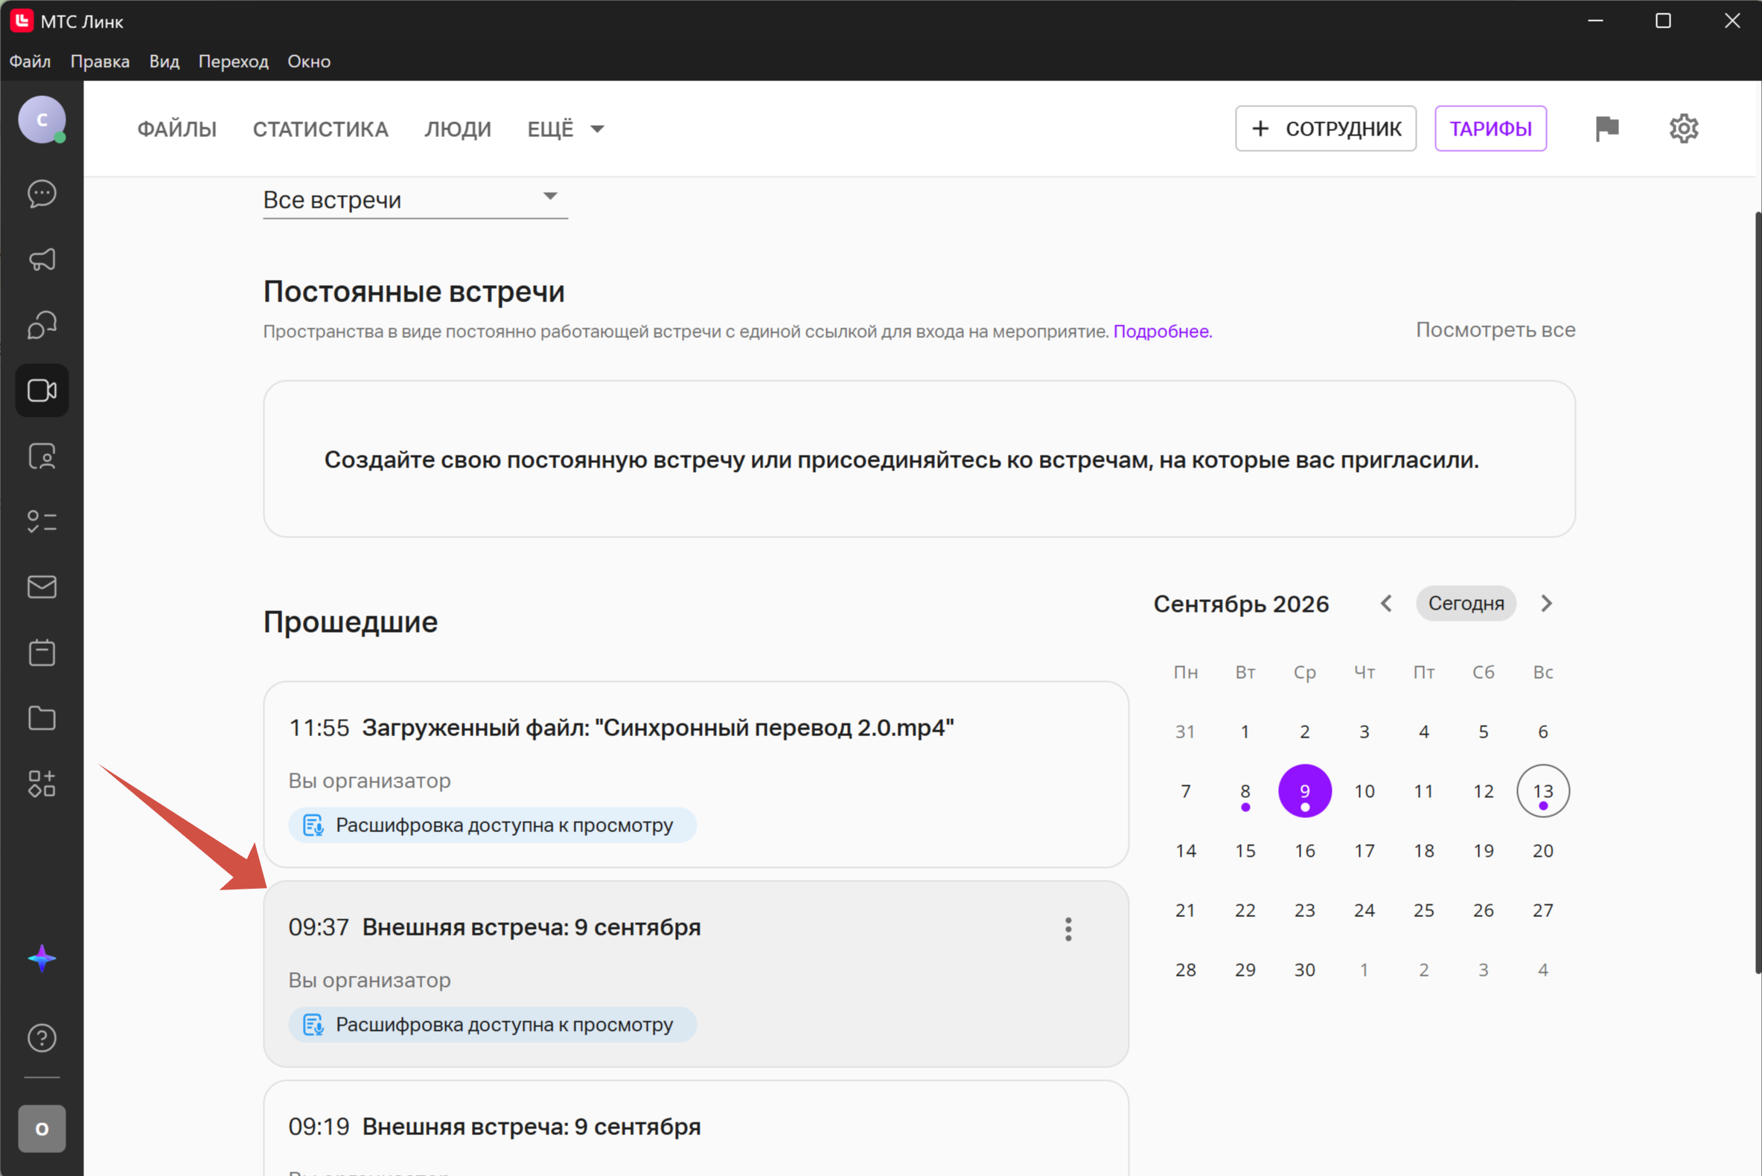Open the Переход menu in menu bar

[x=233, y=62]
